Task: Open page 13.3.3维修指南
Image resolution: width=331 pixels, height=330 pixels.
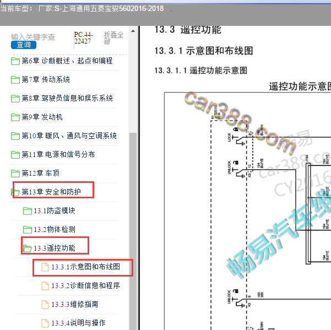Action: coord(75,304)
